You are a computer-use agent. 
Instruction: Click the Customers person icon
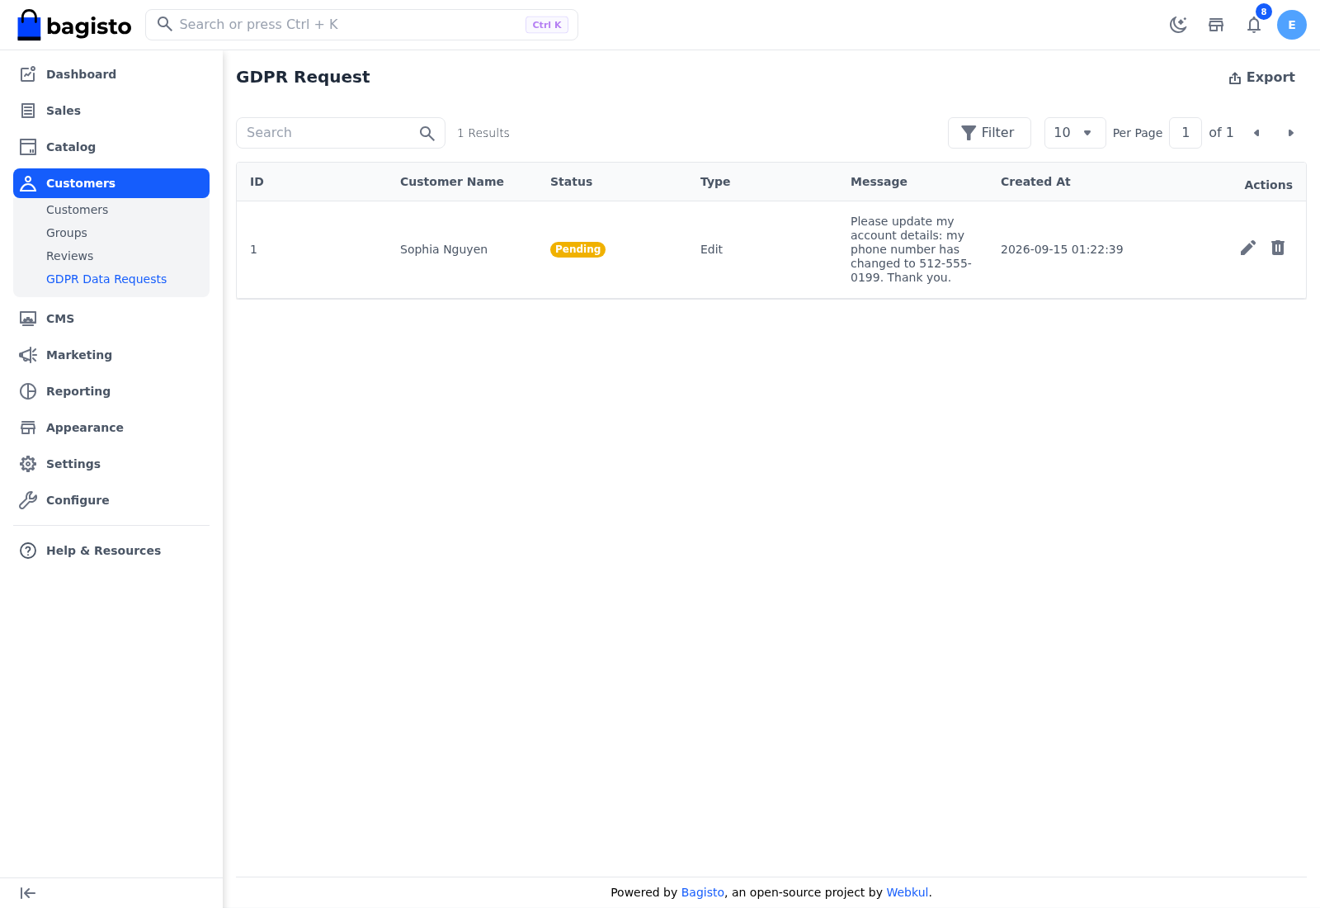[28, 183]
